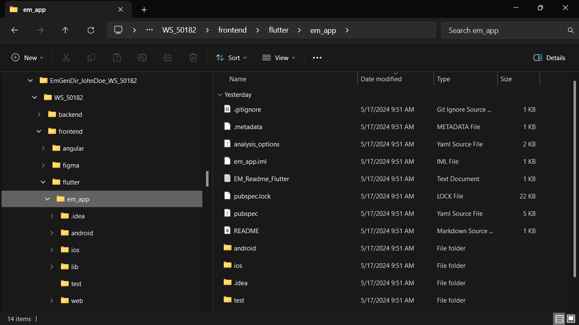This screenshot has height=325, width=579.
Task: Refresh the current folder view
Action: pyautogui.click(x=91, y=30)
